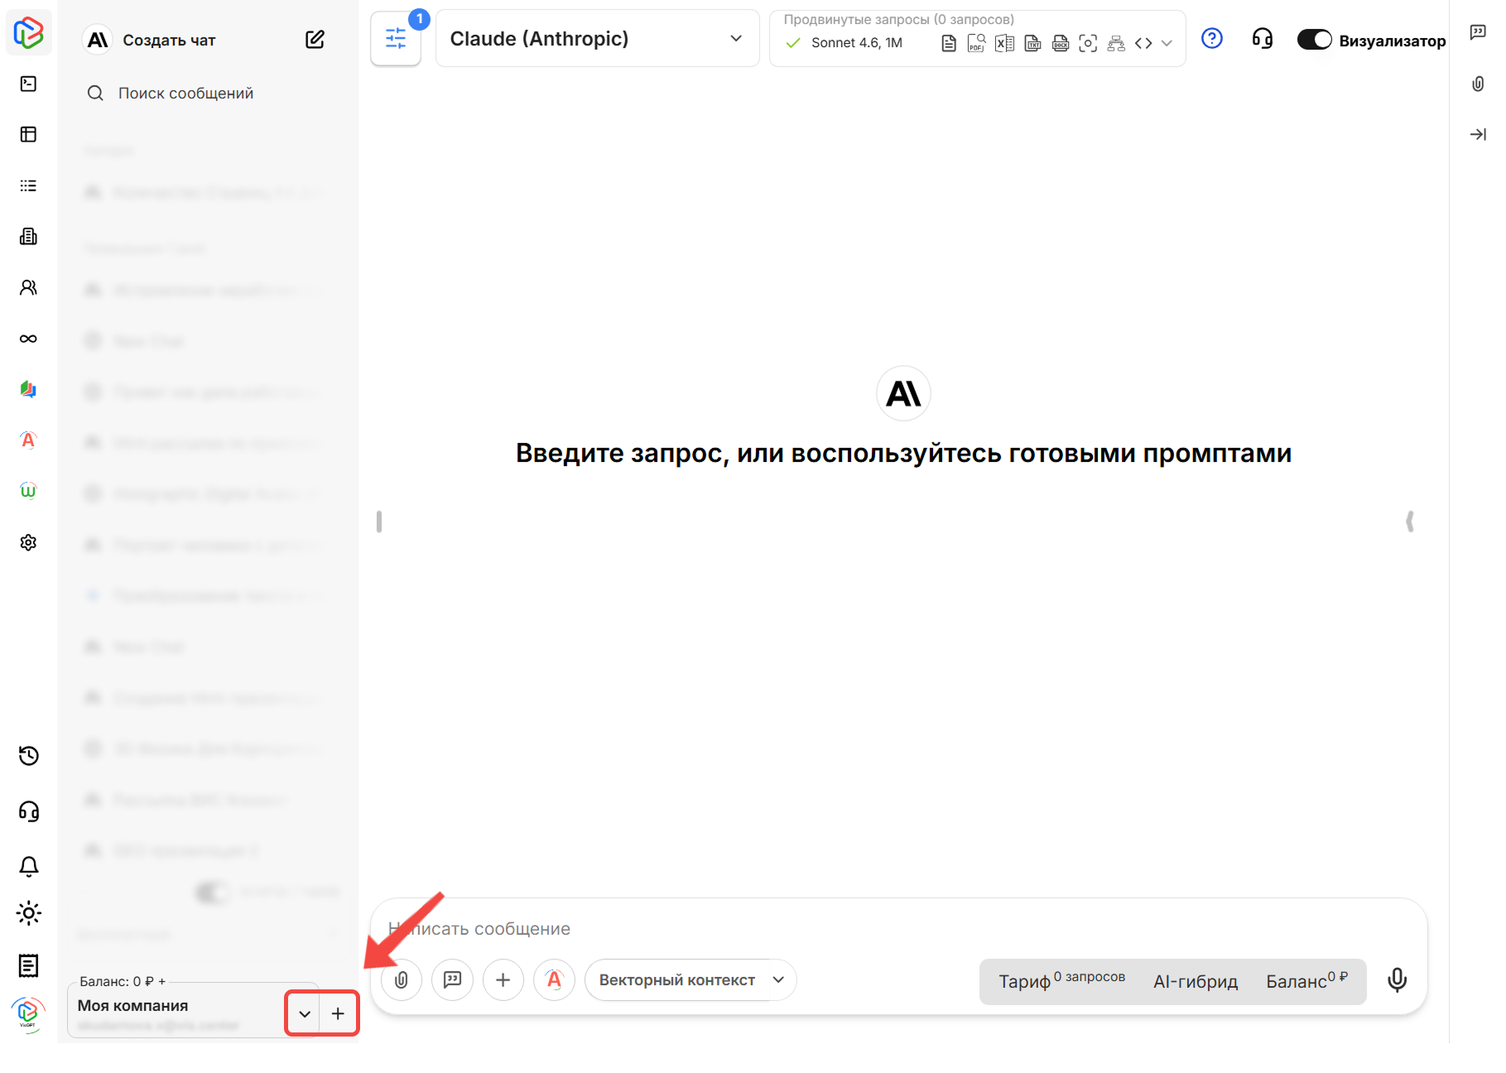Open the filter sliders settings button

pyautogui.click(x=396, y=39)
